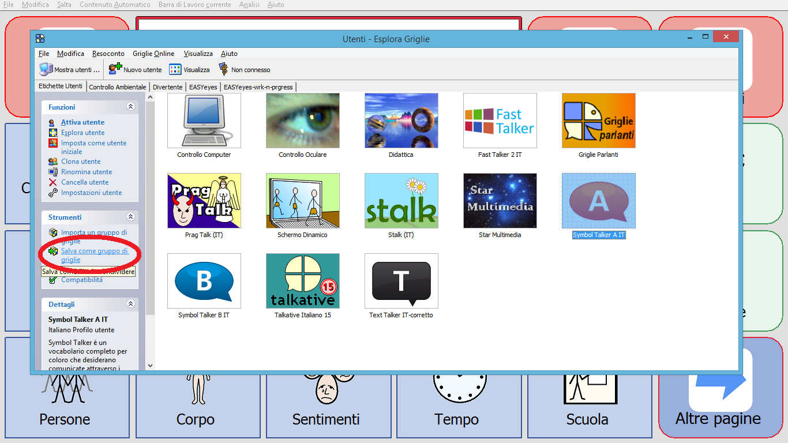Select the Didattica user icon
The image size is (788, 443).
(401, 121)
